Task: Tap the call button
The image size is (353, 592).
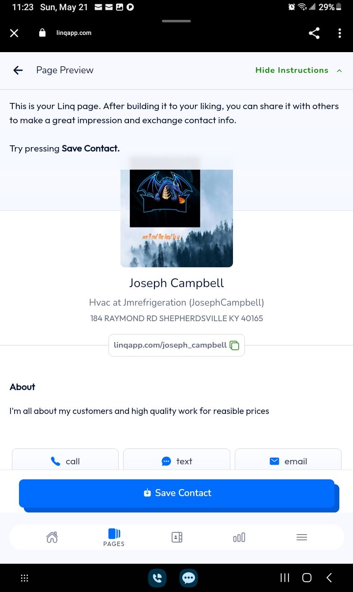Action: click(x=65, y=459)
